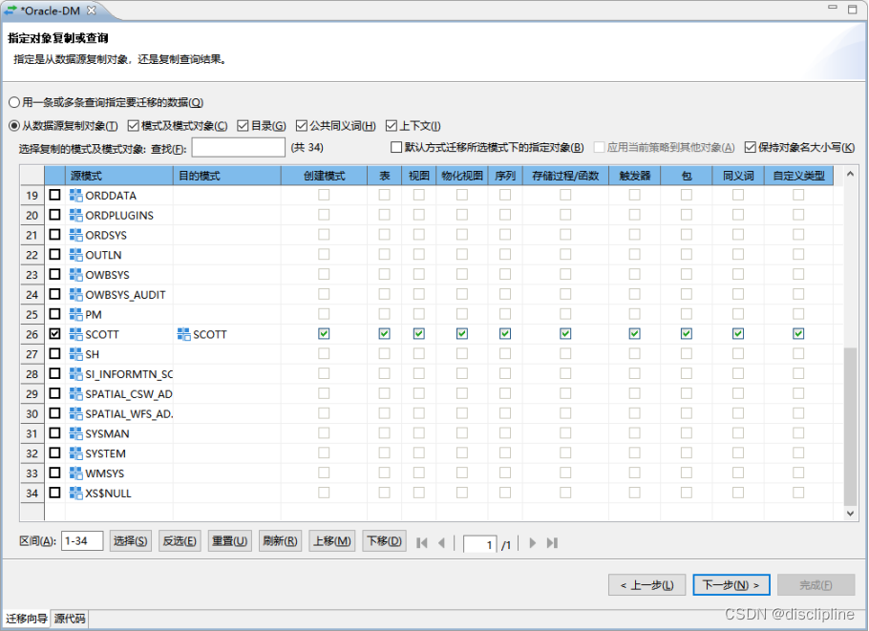869x631 pixels.
Task: Click the 区间 range input field
Action: [82, 540]
